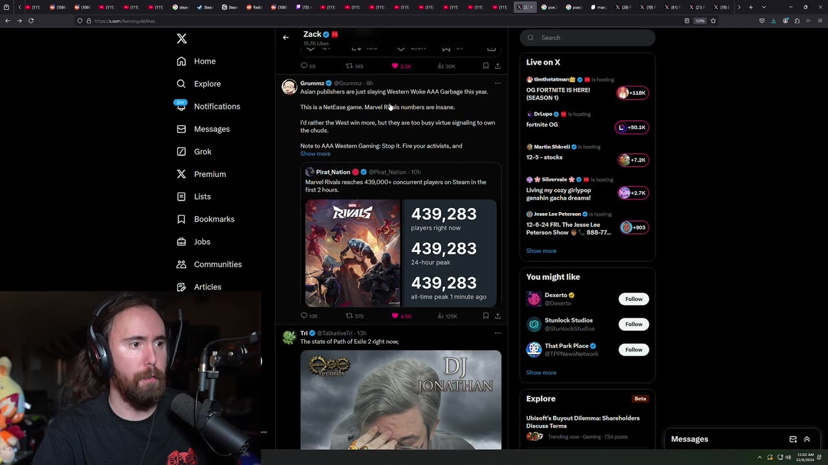Click browser back arrow

(x=7, y=21)
